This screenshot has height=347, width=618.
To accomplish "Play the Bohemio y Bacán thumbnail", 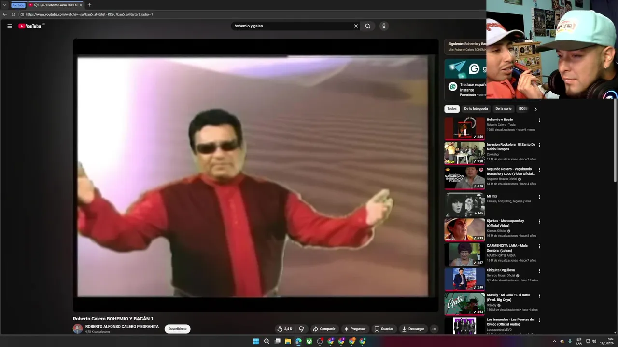I will point(464,128).
